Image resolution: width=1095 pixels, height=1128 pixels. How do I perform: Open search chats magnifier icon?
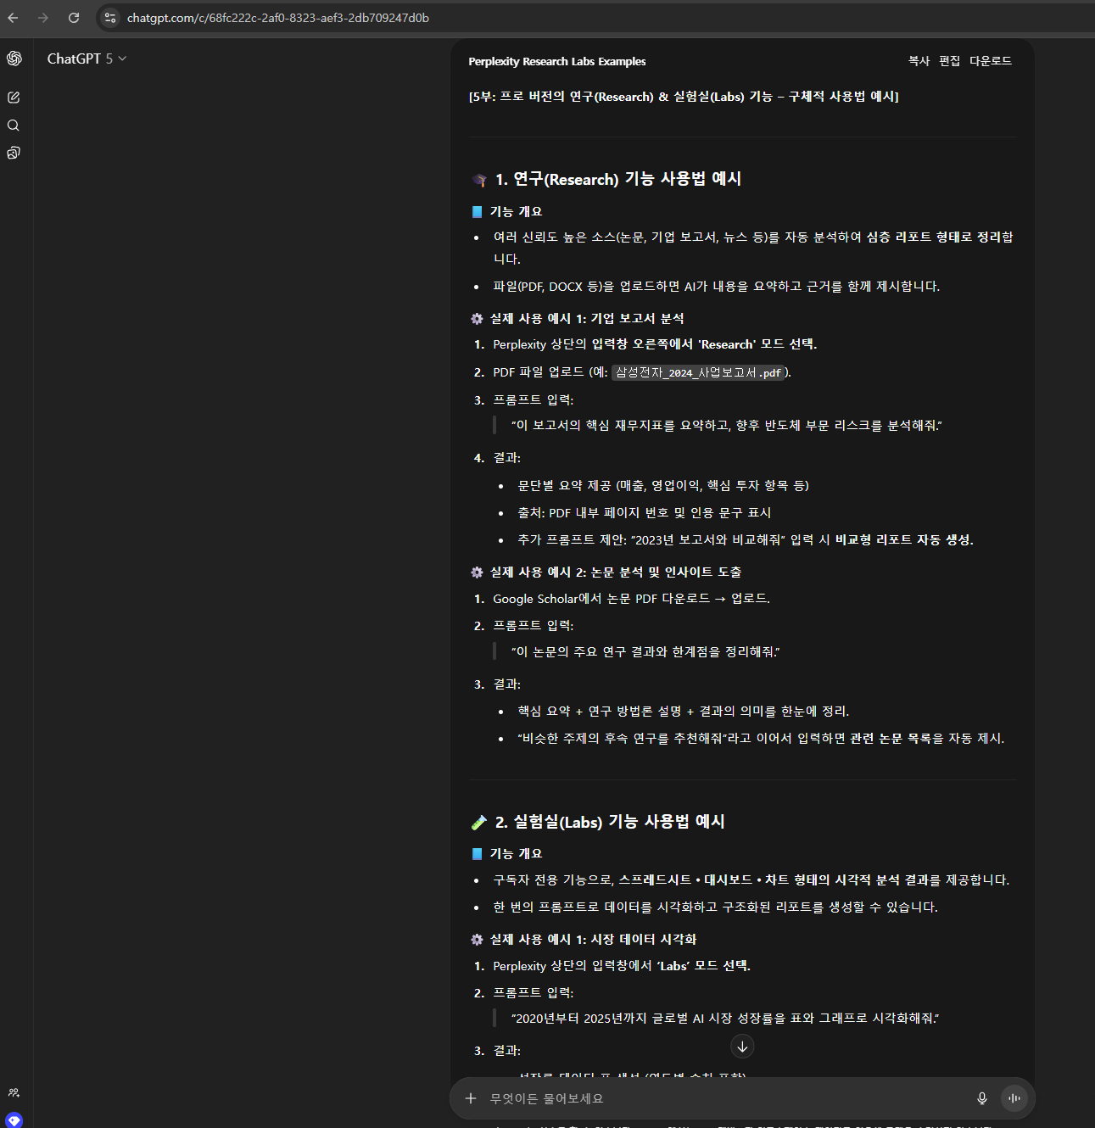[x=14, y=126]
